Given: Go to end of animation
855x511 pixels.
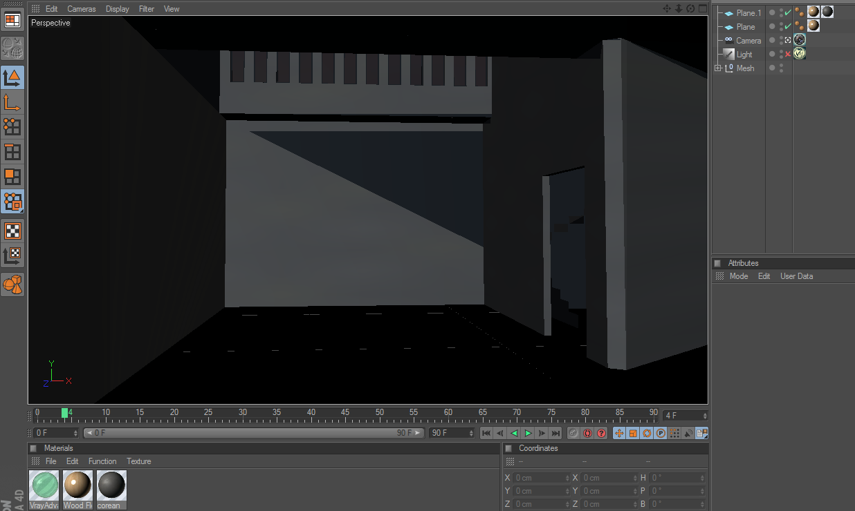Looking at the screenshot, I should pos(555,433).
